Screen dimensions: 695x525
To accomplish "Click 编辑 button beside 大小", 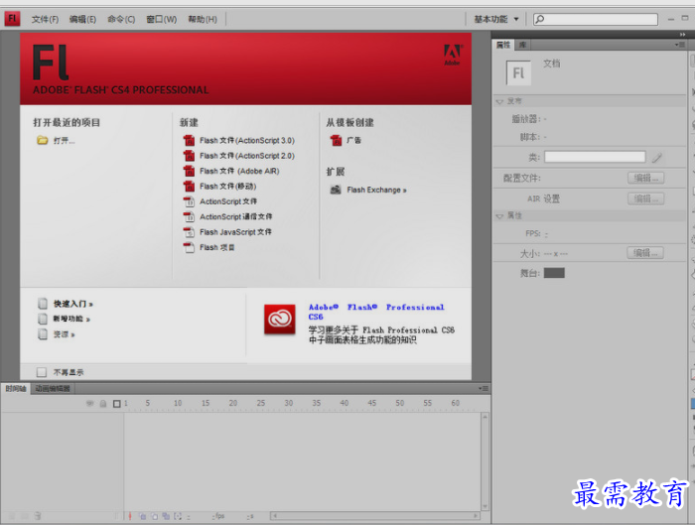I will (645, 253).
